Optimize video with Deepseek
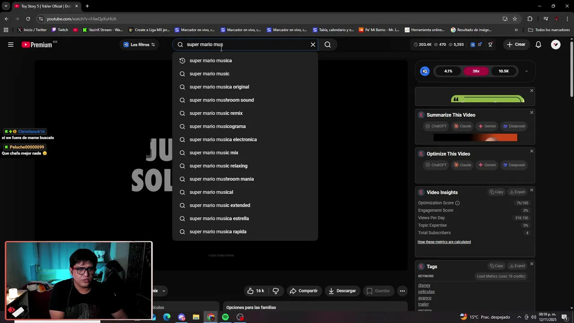 (x=514, y=165)
